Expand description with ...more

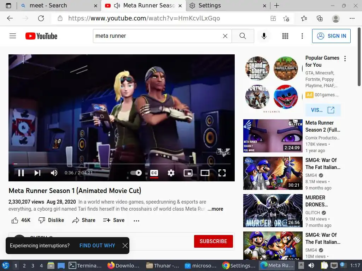pos(215,209)
